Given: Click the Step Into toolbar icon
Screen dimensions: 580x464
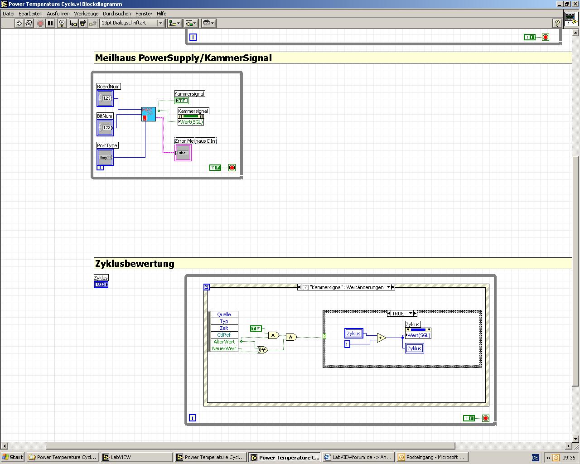Looking at the screenshot, I should click(73, 23).
